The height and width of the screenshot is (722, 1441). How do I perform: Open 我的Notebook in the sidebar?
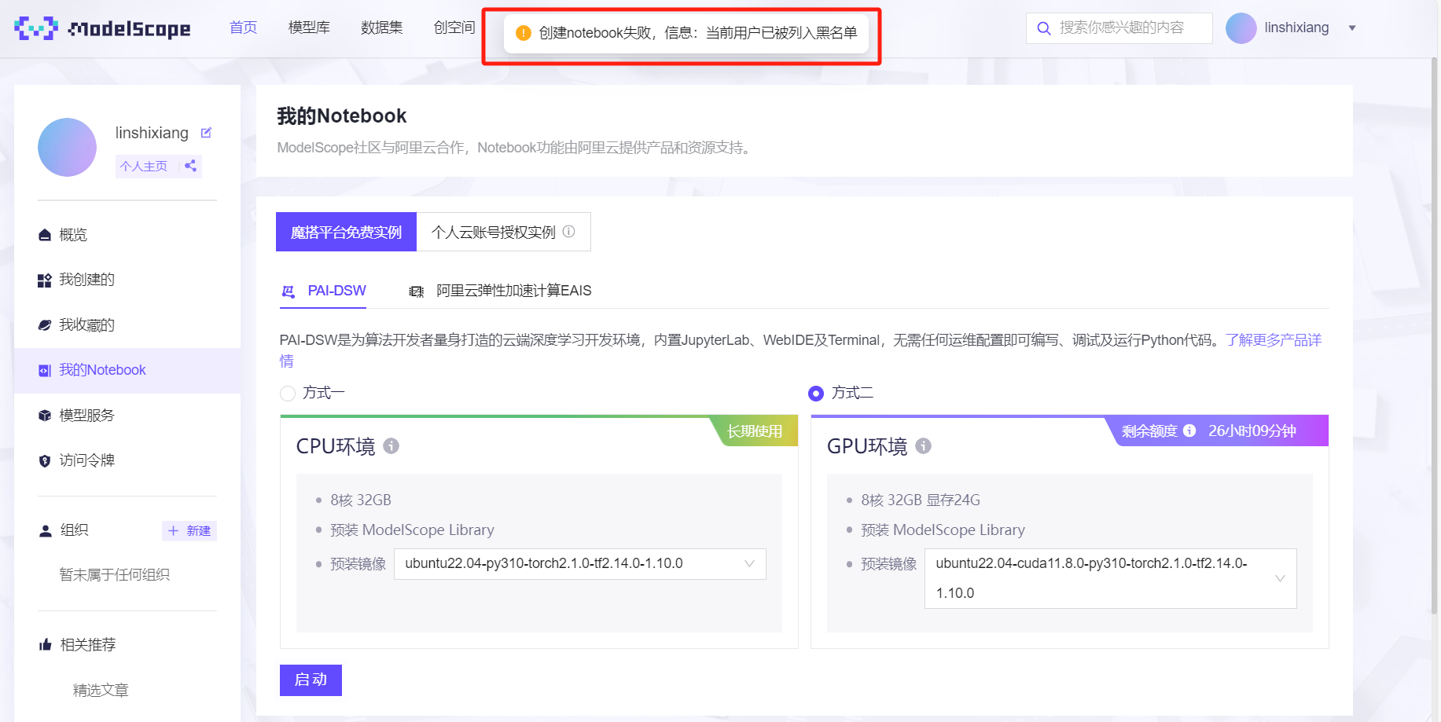point(127,370)
